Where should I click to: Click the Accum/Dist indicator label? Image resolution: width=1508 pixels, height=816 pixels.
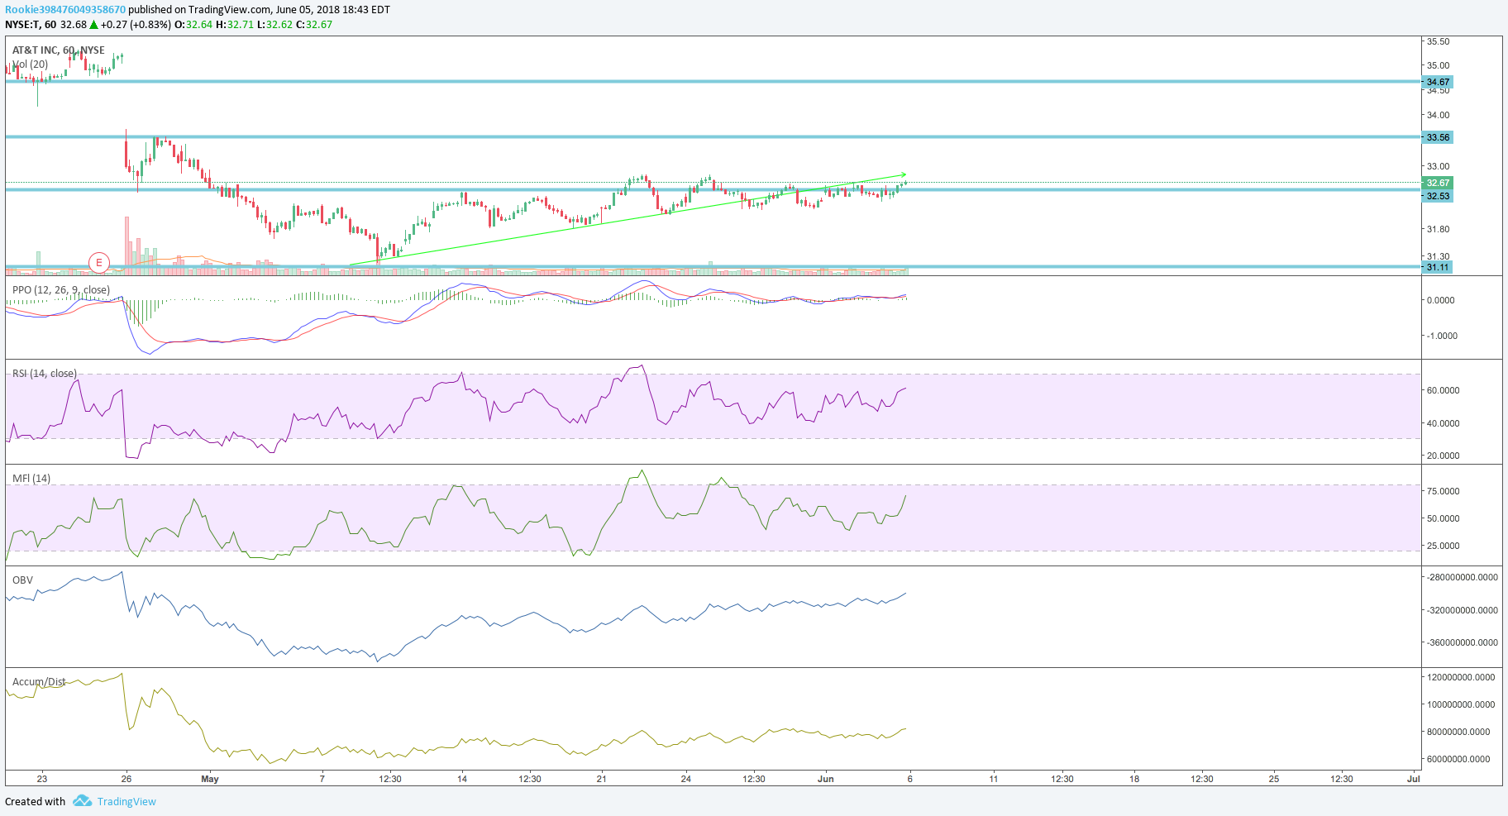tap(39, 681)
